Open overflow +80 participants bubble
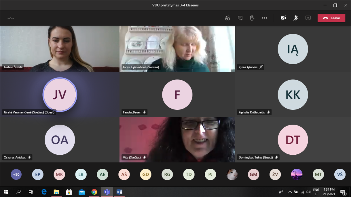This screenshot has width=351, height=197. [16, 175]
